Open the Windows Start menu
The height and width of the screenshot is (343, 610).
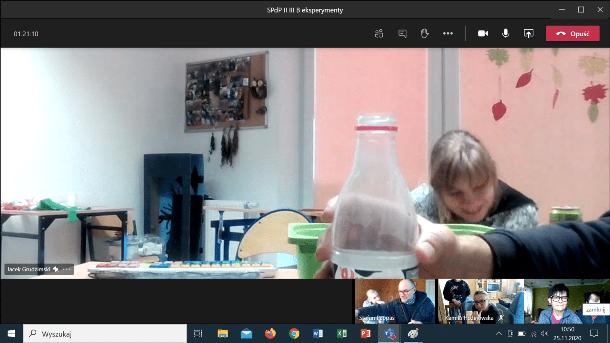click(11, 333)
